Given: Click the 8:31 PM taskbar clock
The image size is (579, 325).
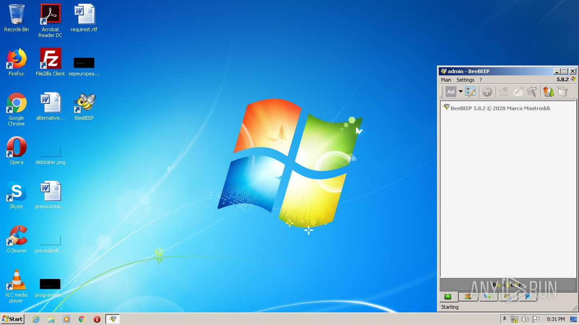Looking at the screenshot, I should point(555,319).
